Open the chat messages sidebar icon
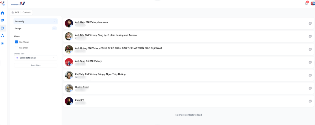This screenshot has height=125, width=315. tap(3, 20)
